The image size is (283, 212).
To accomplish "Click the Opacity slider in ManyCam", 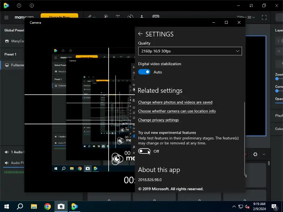I will [x=279, y=103].
